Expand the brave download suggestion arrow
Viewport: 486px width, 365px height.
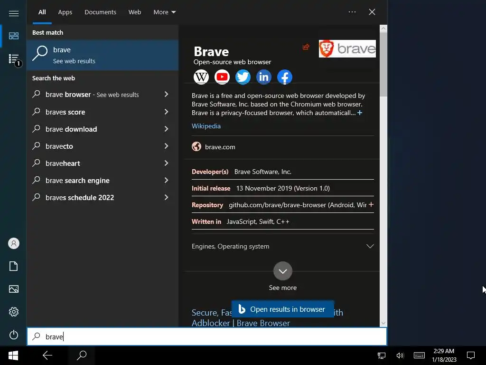pyautogui.click(x=167, y=129)
